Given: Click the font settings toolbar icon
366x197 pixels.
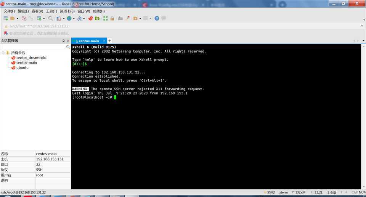Looking at the screenshot, I should 79,18.
